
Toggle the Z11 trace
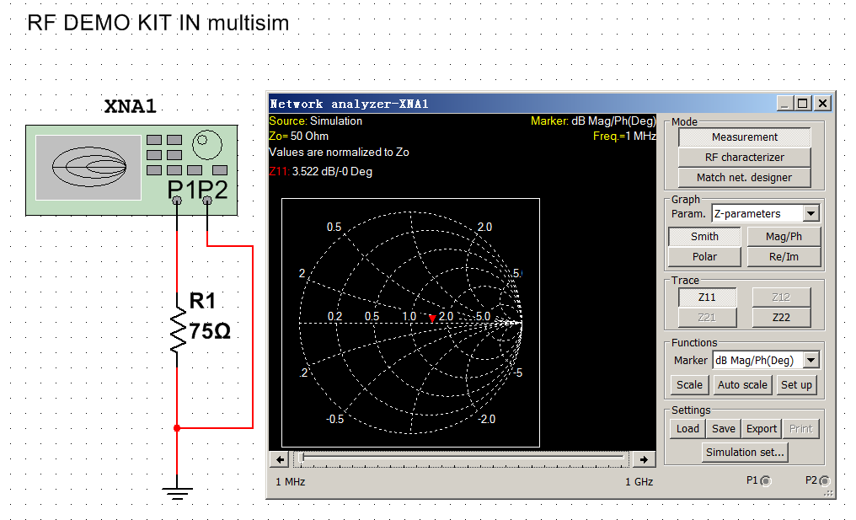click(x=707, y=298)
